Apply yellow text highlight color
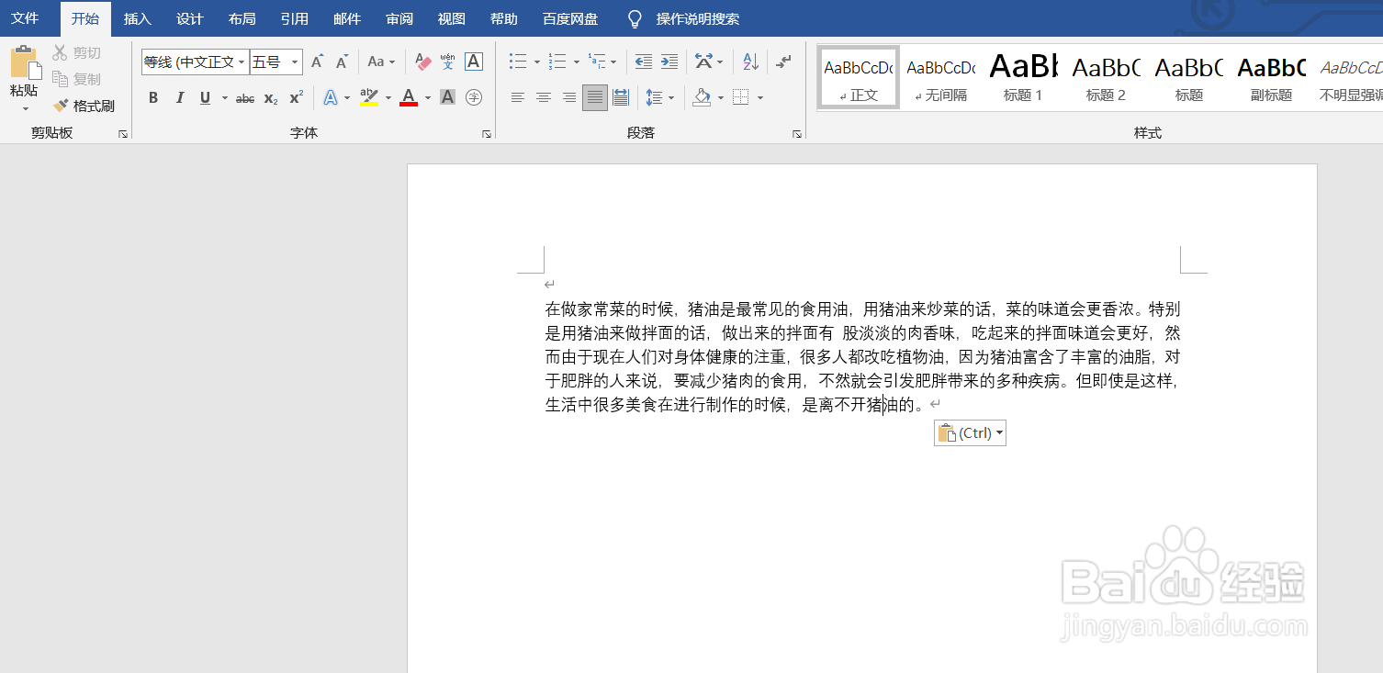Viewport: 1383px width, 673px height. click(369, 97)
